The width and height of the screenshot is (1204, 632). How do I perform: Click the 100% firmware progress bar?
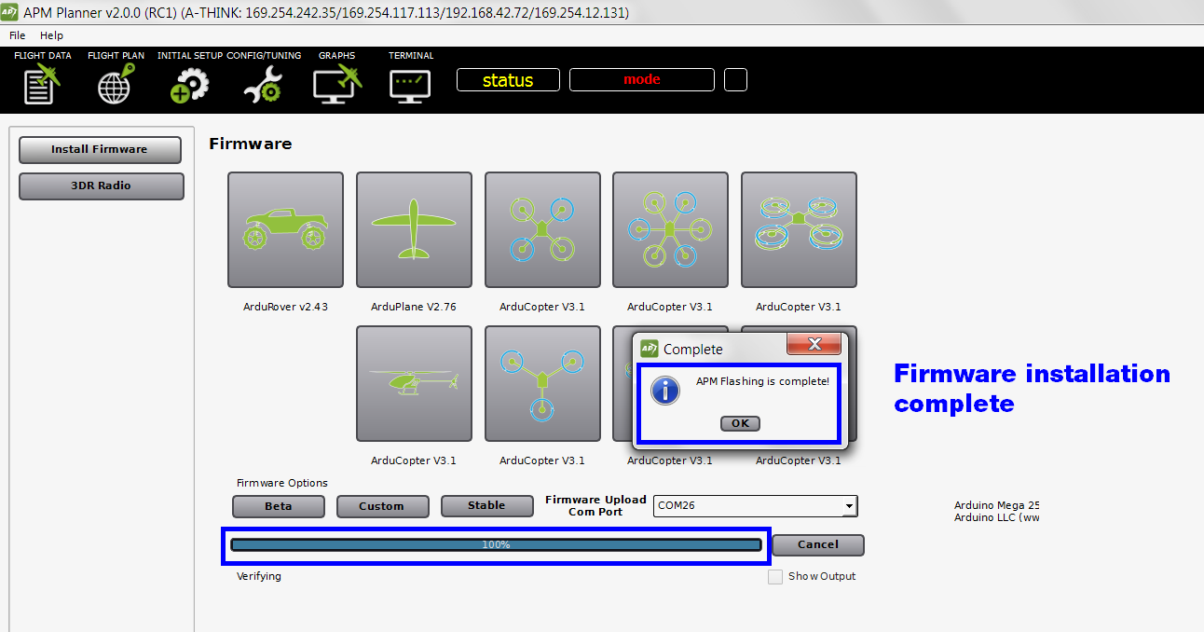pos(496,544)
